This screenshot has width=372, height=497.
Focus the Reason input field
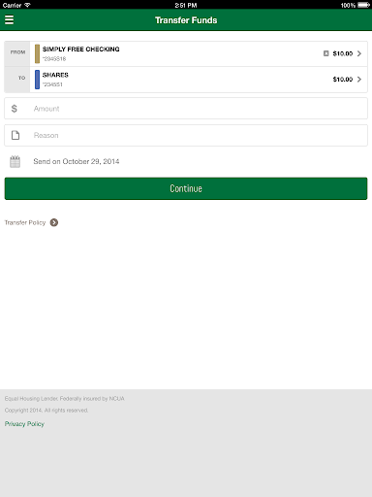(186, 135)
